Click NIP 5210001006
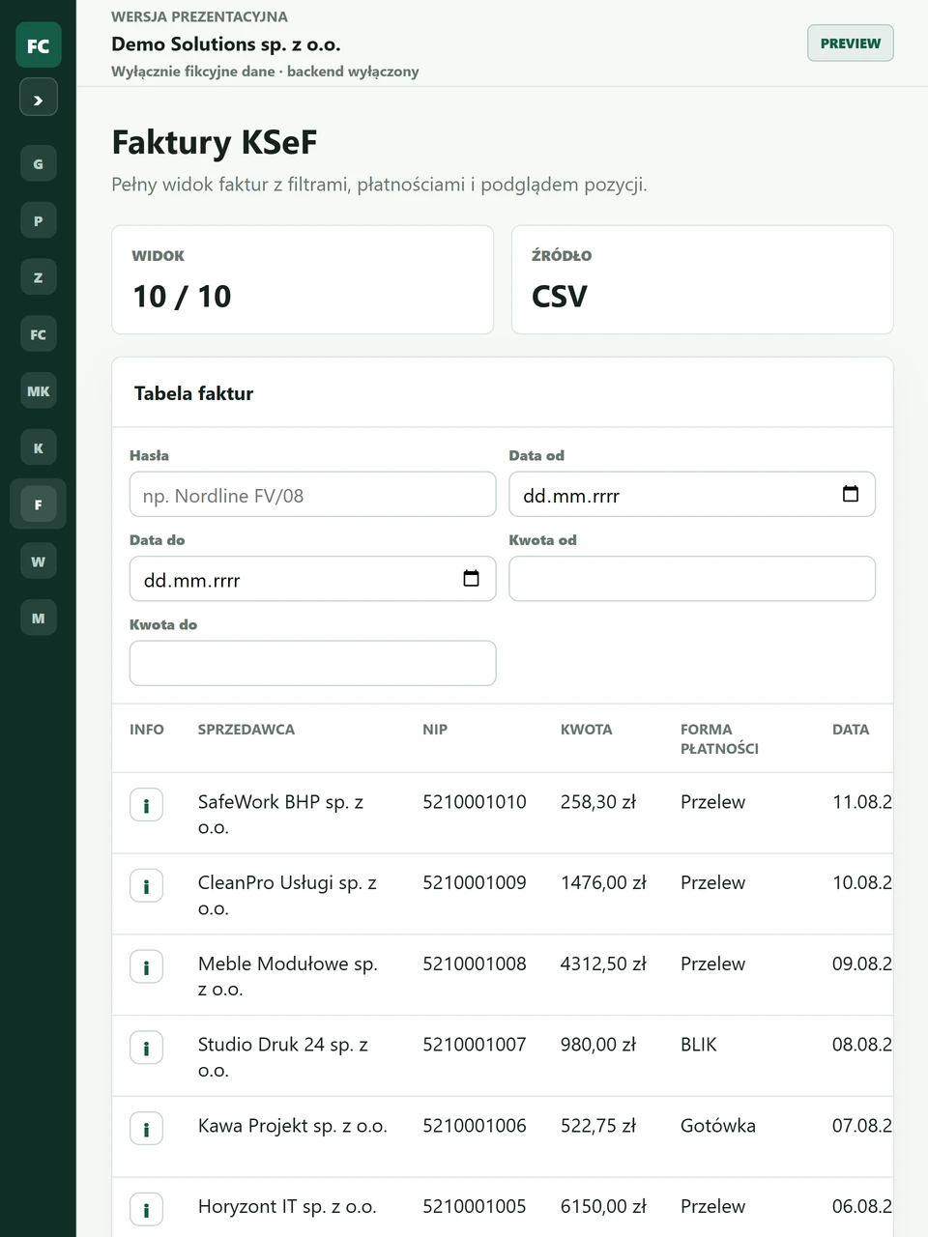Screen dimensions: 928x1237 pyautogui.click(x=475, y=1126)
